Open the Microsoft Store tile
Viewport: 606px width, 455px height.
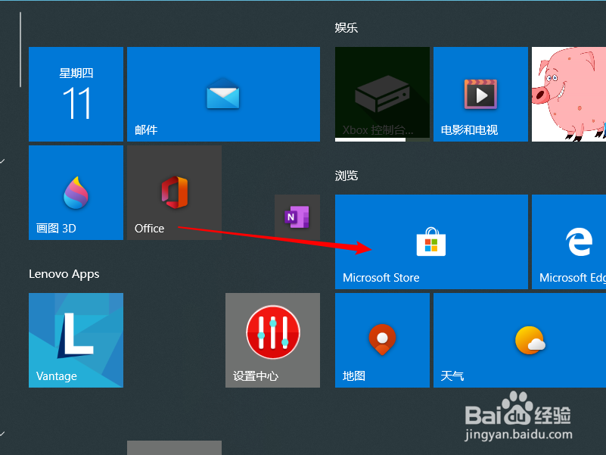pos(431,242)
